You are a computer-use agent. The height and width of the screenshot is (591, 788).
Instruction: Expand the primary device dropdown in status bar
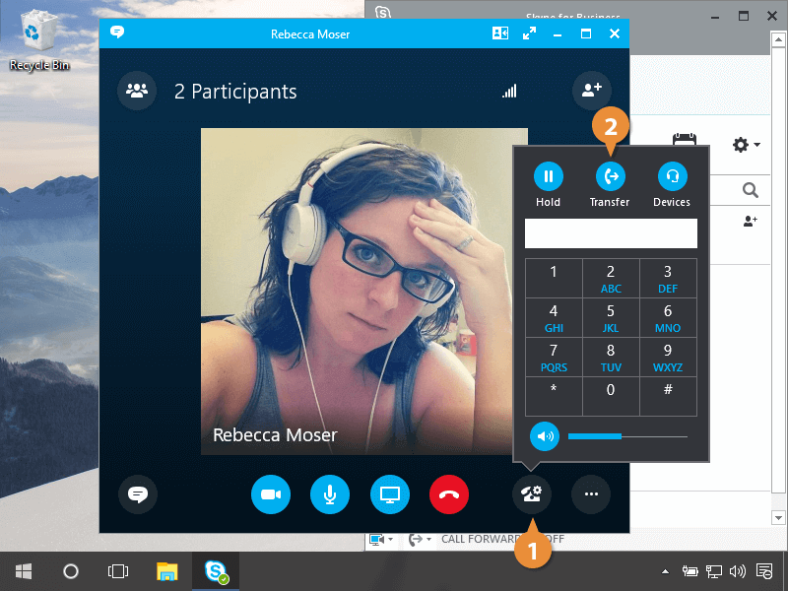[391, 540]
